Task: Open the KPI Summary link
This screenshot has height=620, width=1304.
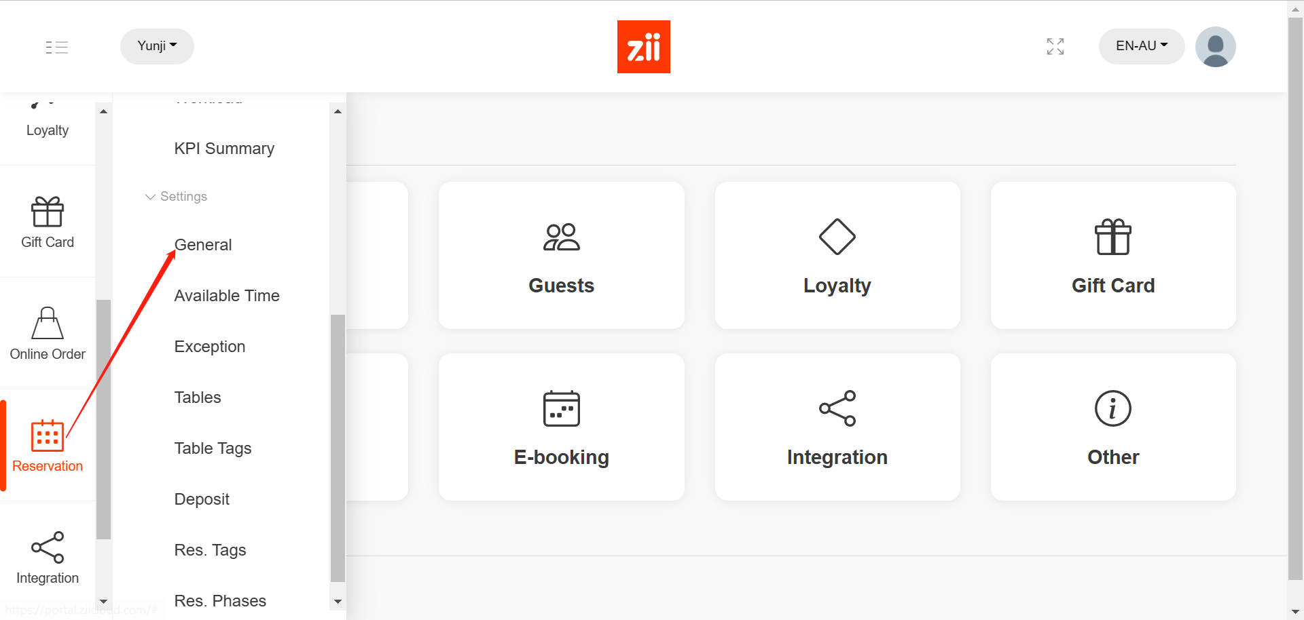Action: click(224, 149)
